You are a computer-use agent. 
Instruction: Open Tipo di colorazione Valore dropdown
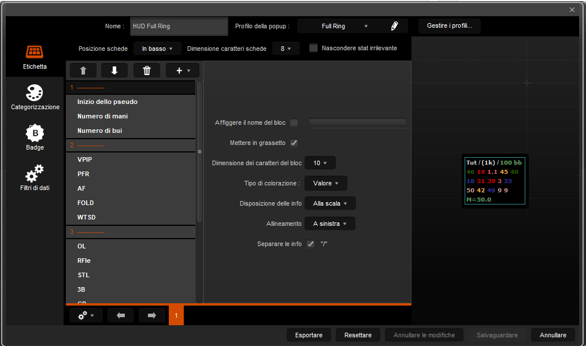point(326,183)
